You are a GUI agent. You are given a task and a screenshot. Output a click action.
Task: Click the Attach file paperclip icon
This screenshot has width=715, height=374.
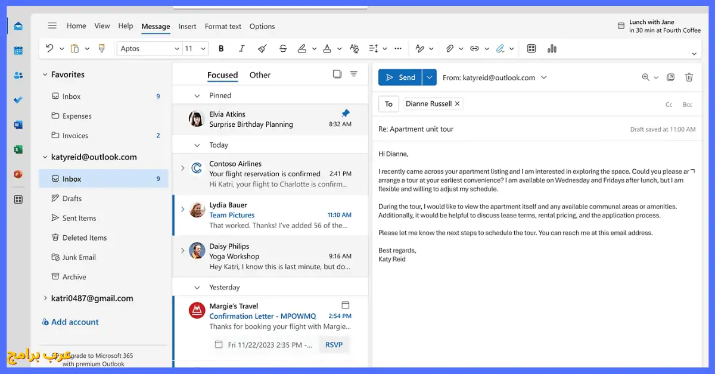coord(450,49)
